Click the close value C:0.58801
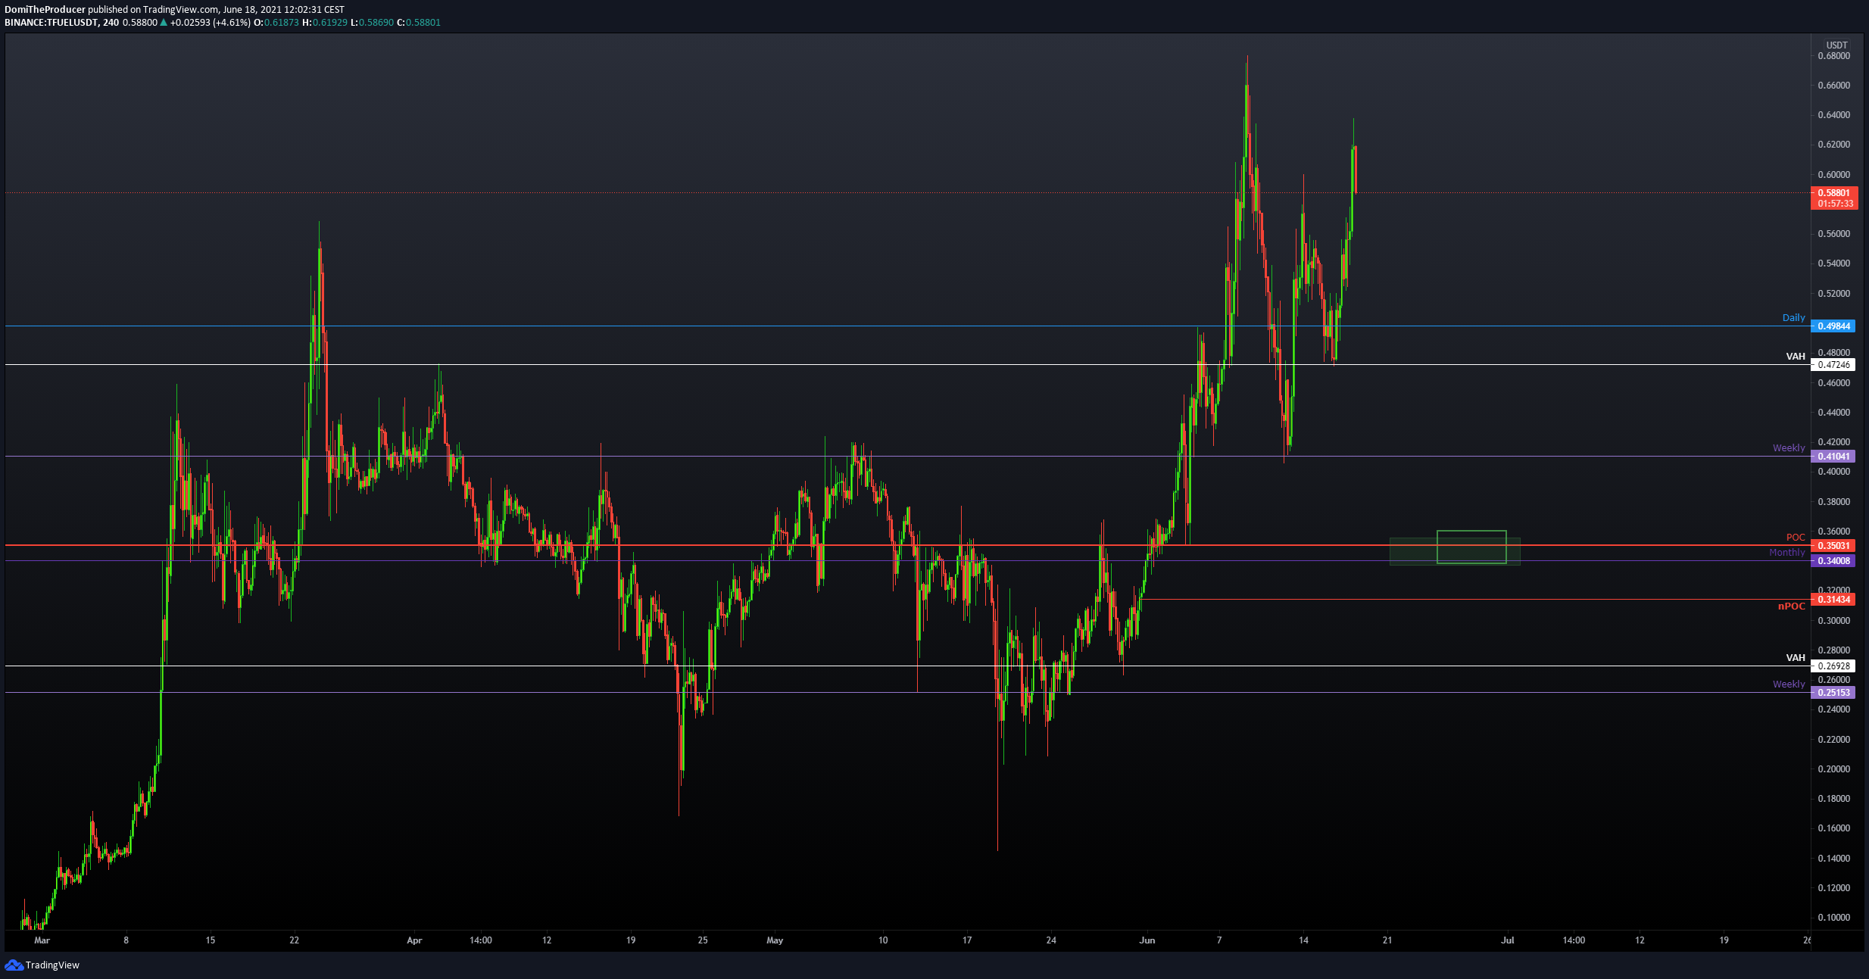1869x979 pixels. [419, 23]
